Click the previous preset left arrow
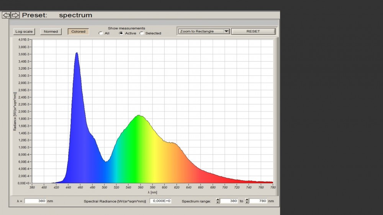 tap(7, 15)
